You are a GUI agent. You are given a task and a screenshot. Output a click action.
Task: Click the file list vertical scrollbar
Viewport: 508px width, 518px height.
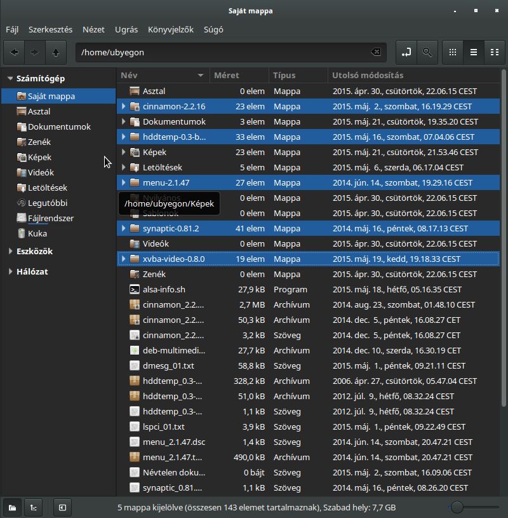504,238
